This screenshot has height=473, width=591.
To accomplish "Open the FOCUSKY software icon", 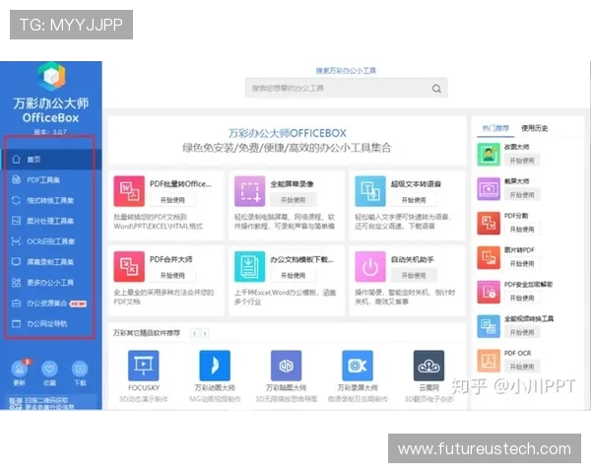I will [143, 366].
